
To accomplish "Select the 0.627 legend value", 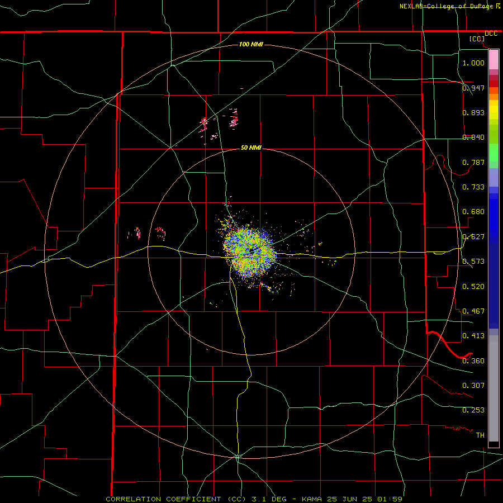I will coord(473,237).
